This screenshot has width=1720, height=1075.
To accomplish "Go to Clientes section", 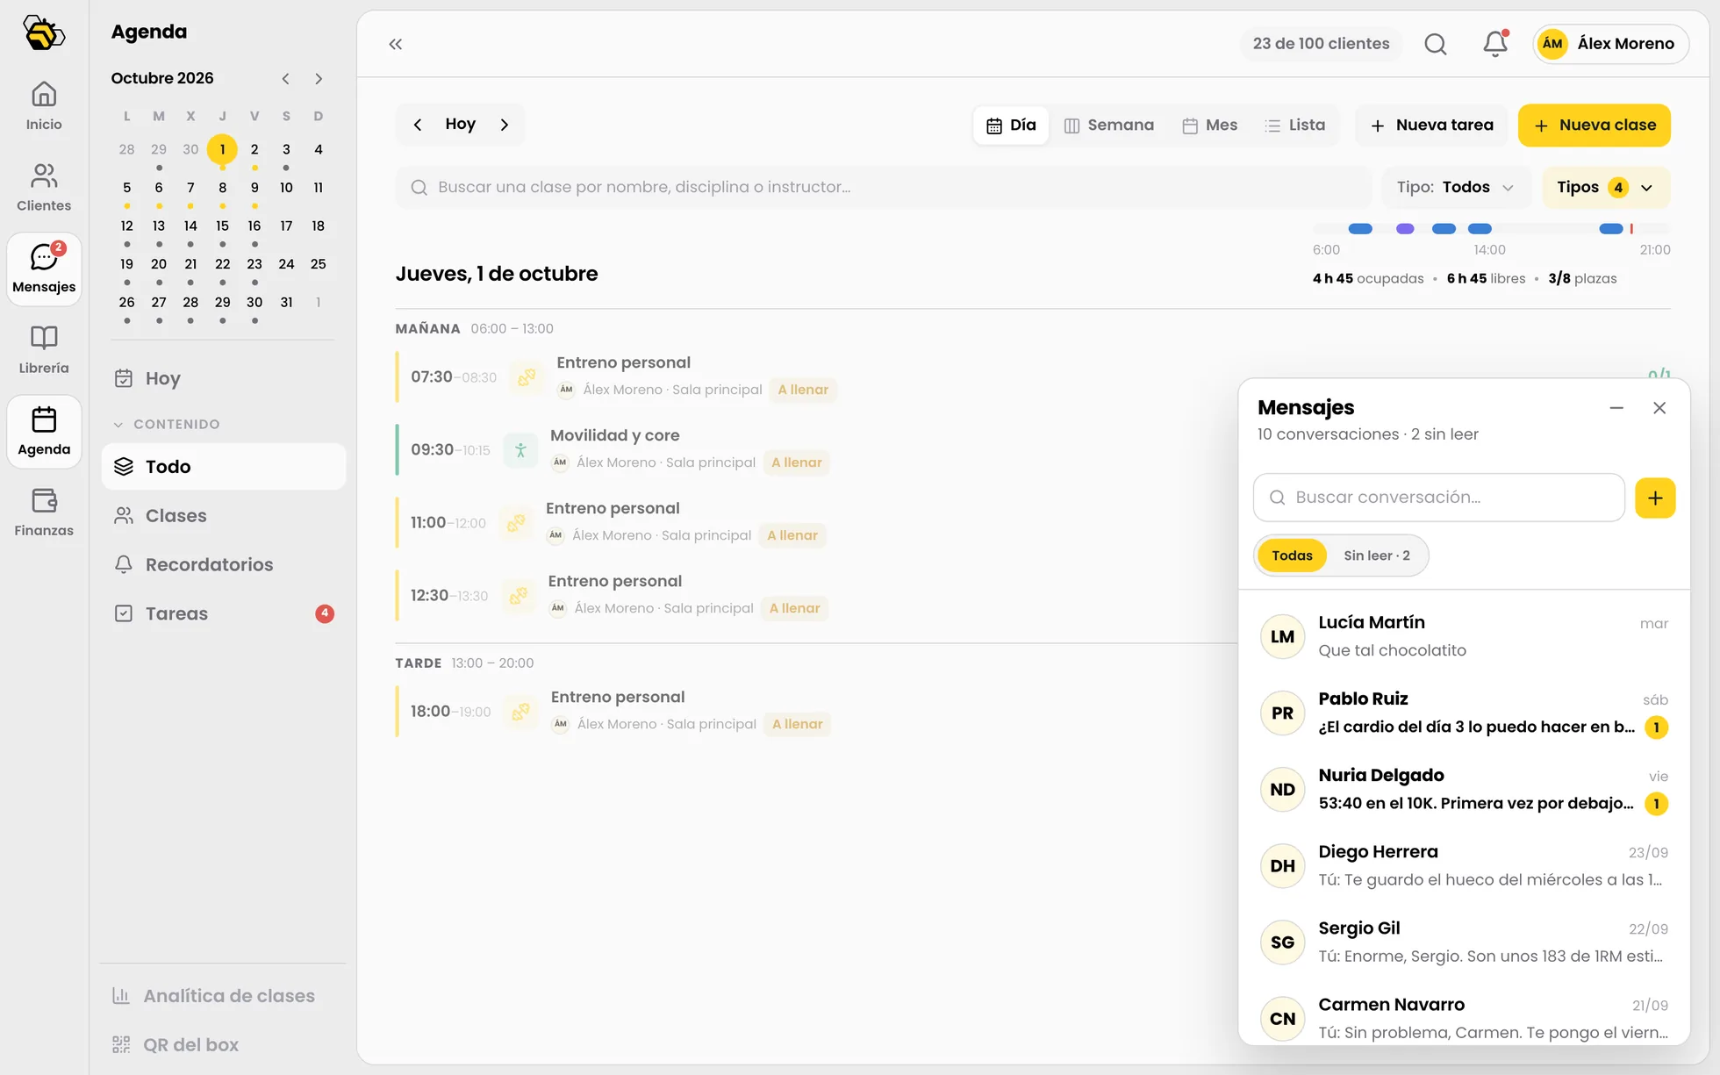I will (44, 188).
